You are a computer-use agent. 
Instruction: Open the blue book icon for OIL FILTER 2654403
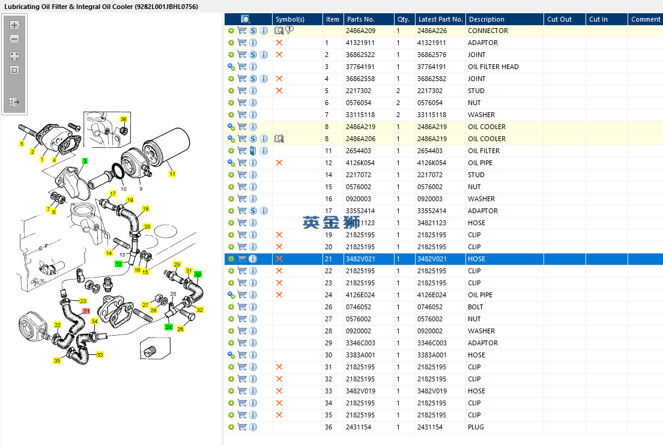pos(253,151)
